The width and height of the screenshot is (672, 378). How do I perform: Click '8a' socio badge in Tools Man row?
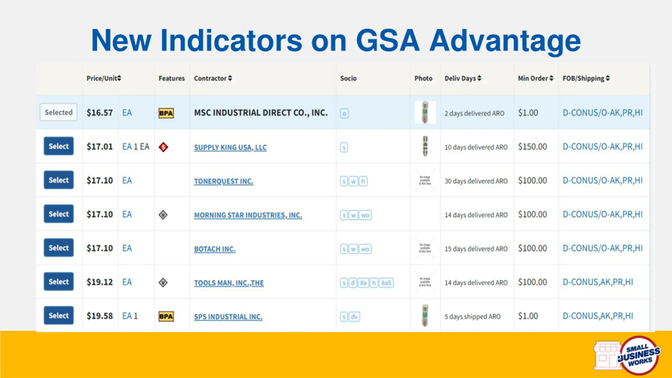click(x=363, y=283)
